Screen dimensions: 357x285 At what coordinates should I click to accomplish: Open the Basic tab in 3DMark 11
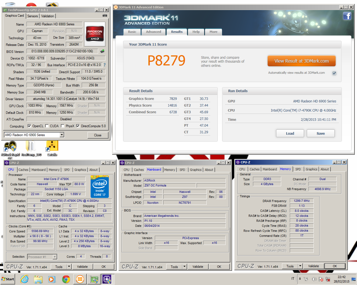click(132, 32)
